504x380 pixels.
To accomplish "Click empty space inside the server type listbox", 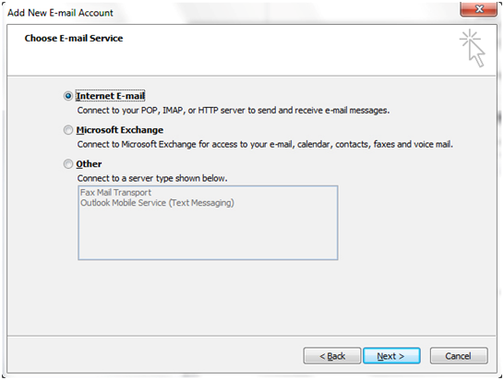I will click(208, 236).
